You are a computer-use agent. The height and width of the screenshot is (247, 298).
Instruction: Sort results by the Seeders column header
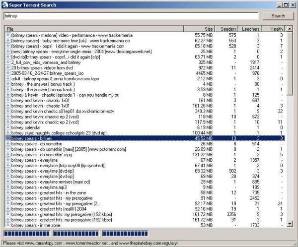[226, 29]
